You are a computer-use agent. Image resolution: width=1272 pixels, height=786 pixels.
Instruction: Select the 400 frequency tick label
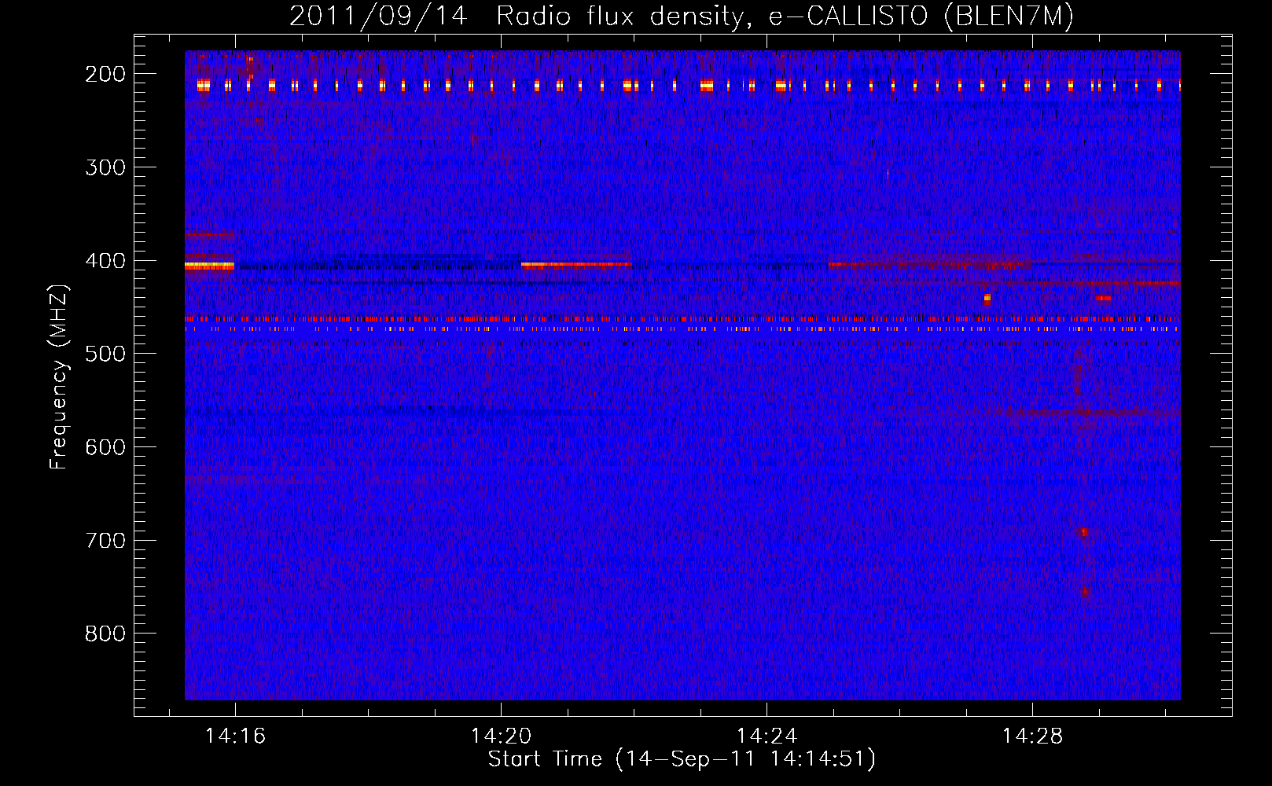coord(105,261)
